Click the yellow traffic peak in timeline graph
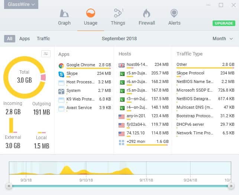239x195 pixels. pos(67,170)
